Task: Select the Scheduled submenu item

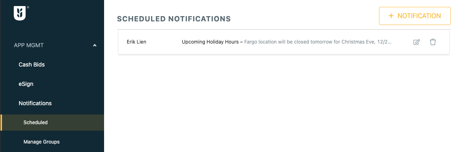Action: [36, 123]
